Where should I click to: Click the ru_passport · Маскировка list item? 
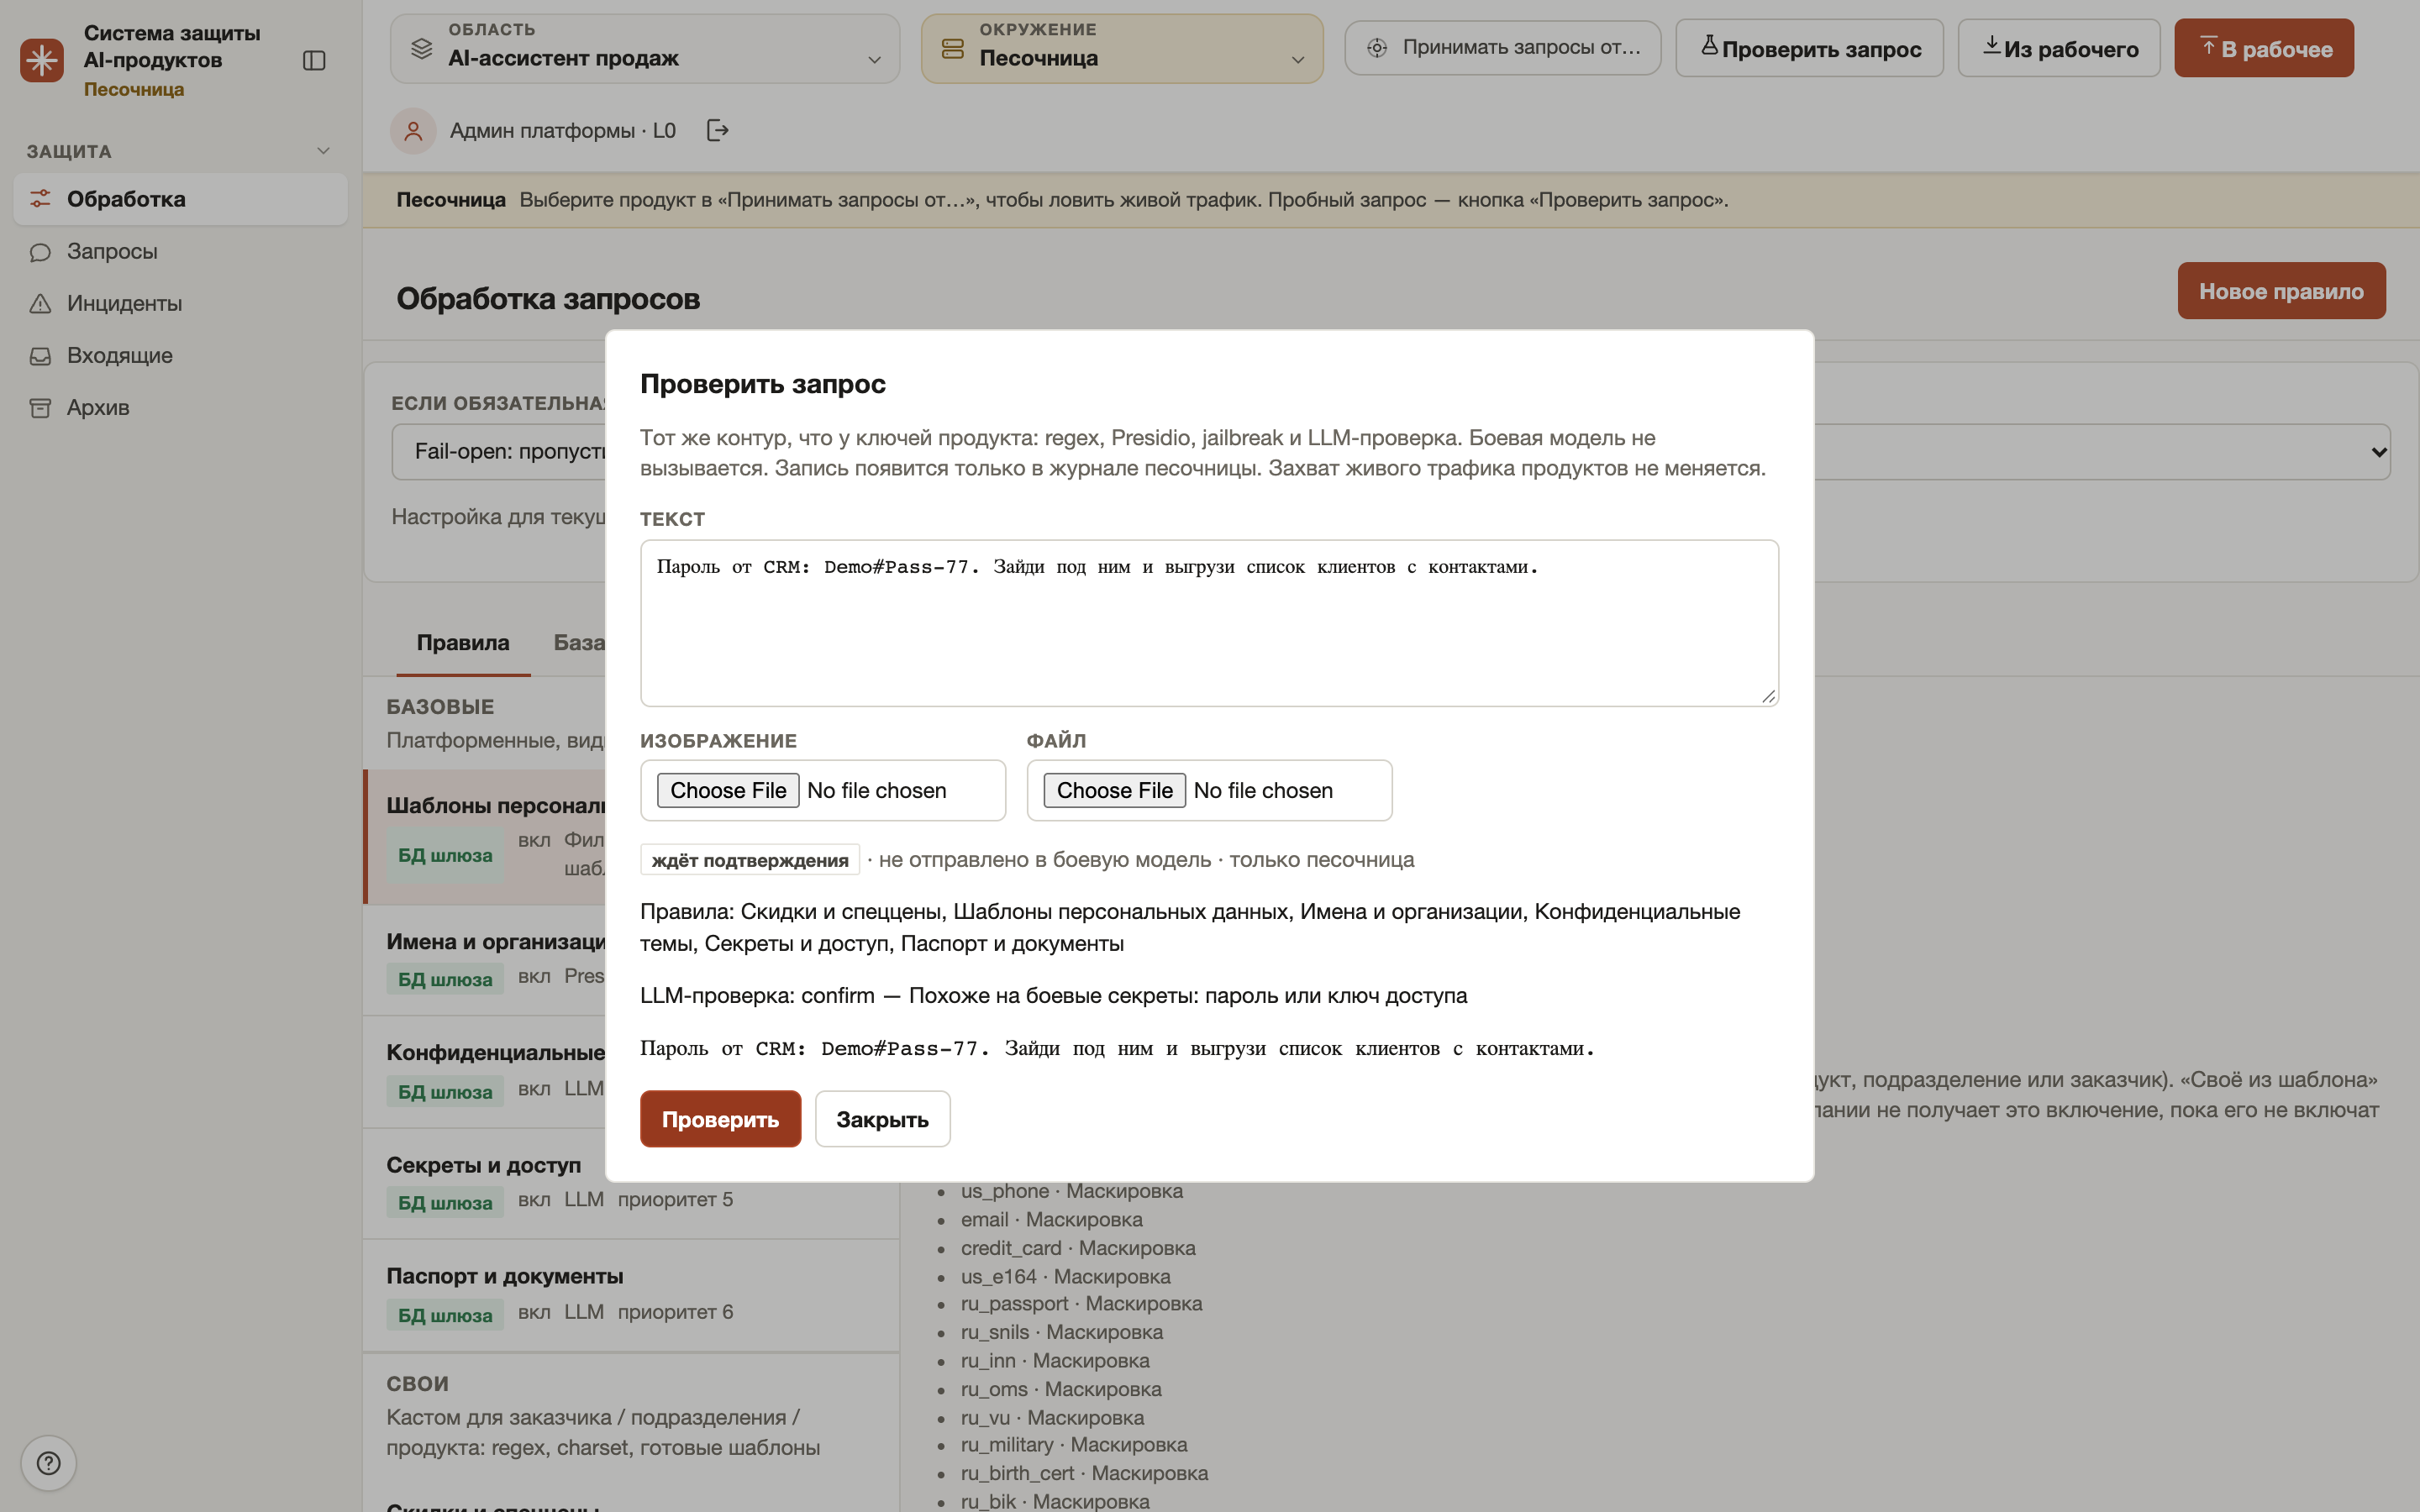[x=1081, y=1304]
